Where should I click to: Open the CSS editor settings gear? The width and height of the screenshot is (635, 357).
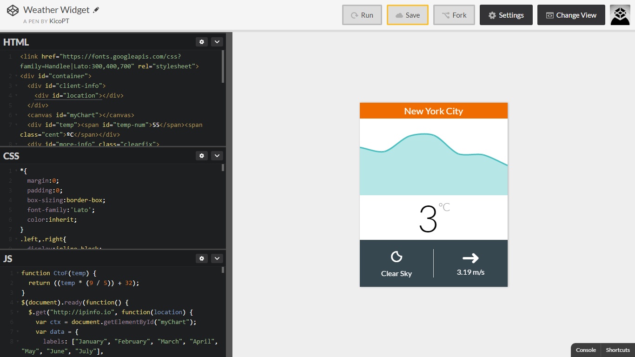pyautogui.click(x=202, y=156)
